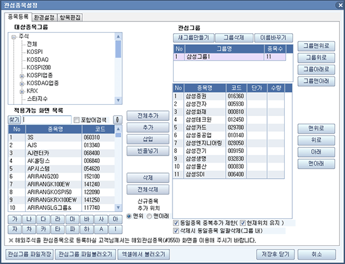The width and height of the screenshot is (345, 264).
Task: Click the 하 initial filter button
Action: [x=87, y=230]
